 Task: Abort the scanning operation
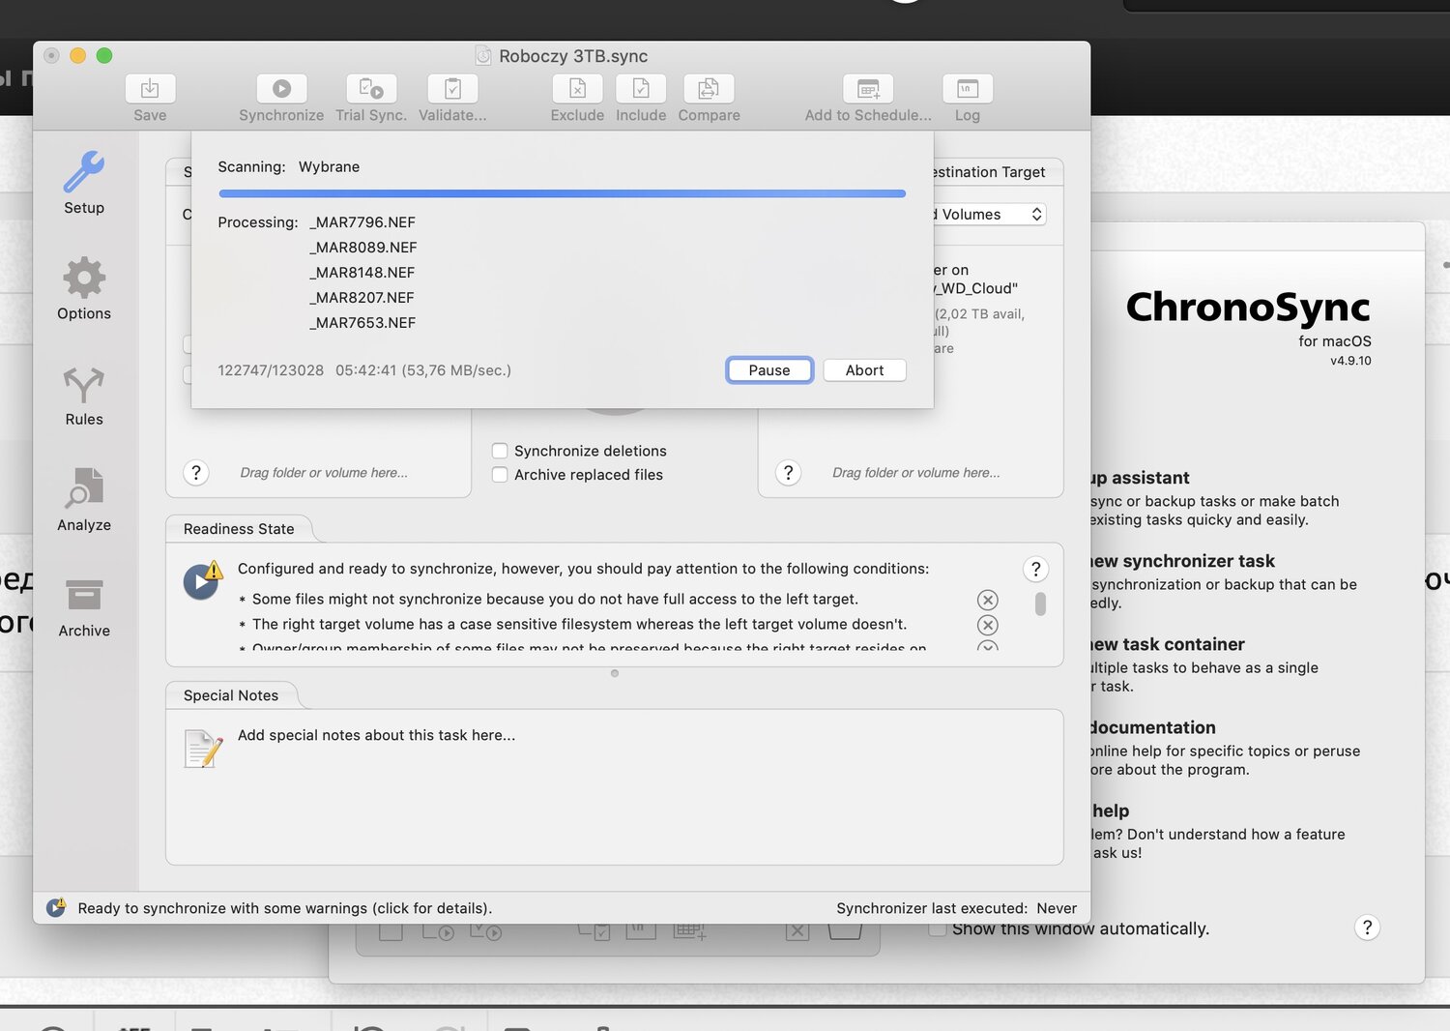pos(864,370)
